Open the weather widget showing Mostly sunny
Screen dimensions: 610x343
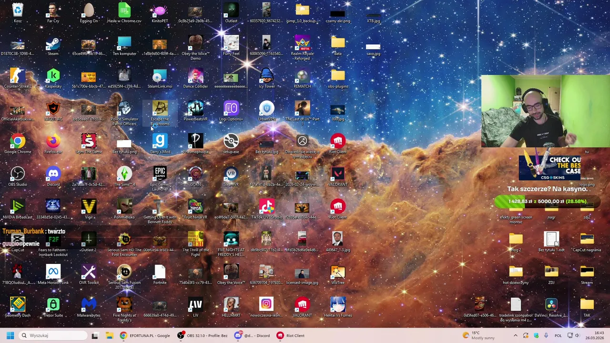pos(479,335)
